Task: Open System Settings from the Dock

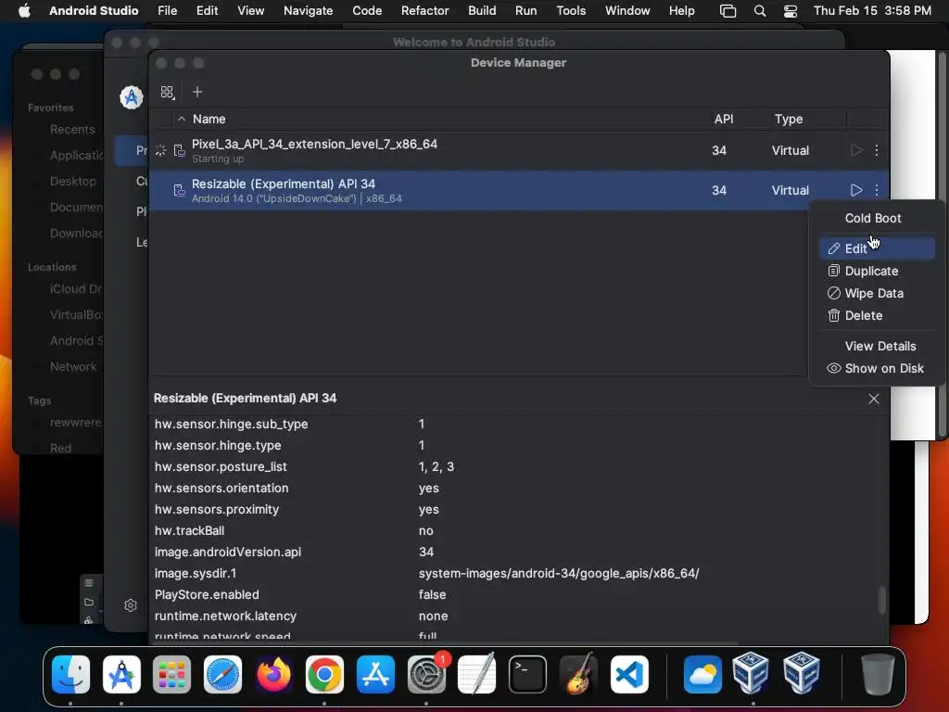Action: click(426, 674)
